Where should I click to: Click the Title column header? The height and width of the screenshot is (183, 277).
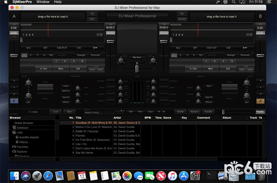pos(78,118)
